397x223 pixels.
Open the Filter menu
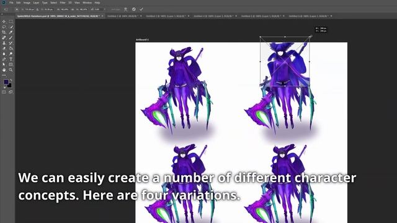(x=63, y=2)
